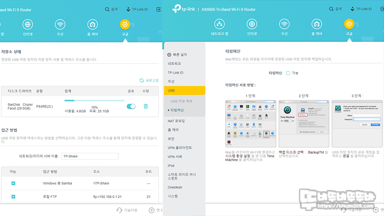Open 홈 케어 icon in right window
The height and width of the screenshot is (216, 384).
coord(317,24)
